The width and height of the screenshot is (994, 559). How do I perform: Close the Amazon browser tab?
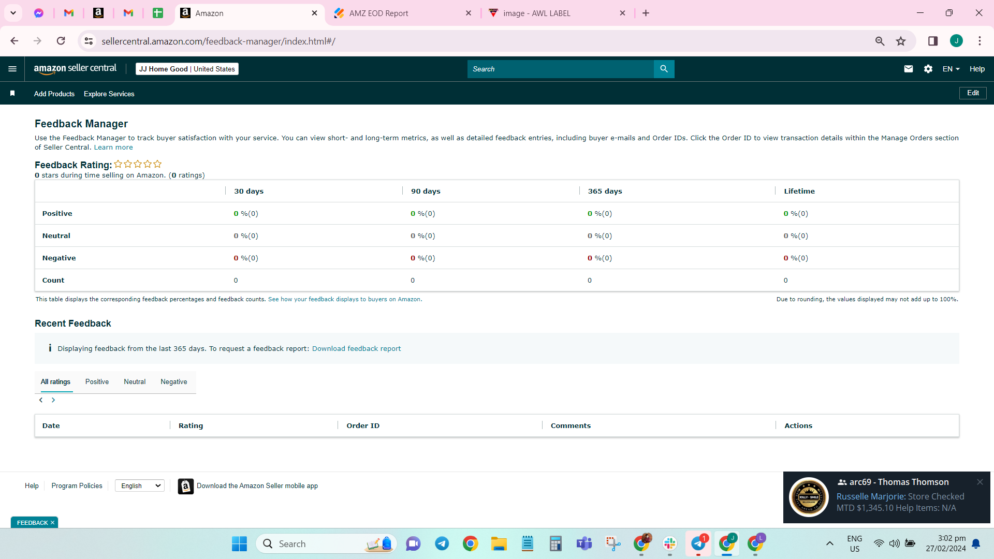[314, 13]
